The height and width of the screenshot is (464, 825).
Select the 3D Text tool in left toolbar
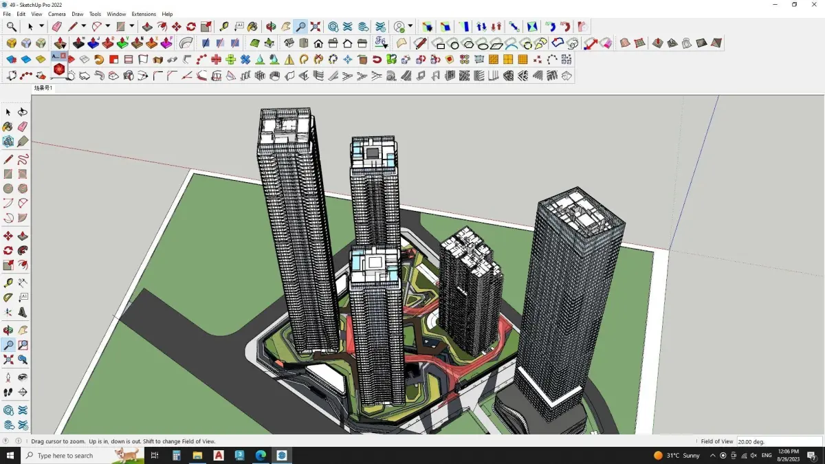pyautogui.click(x=23, y=312)
